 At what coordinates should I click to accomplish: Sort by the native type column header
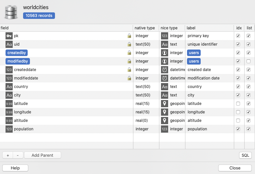tap(145, 28)
